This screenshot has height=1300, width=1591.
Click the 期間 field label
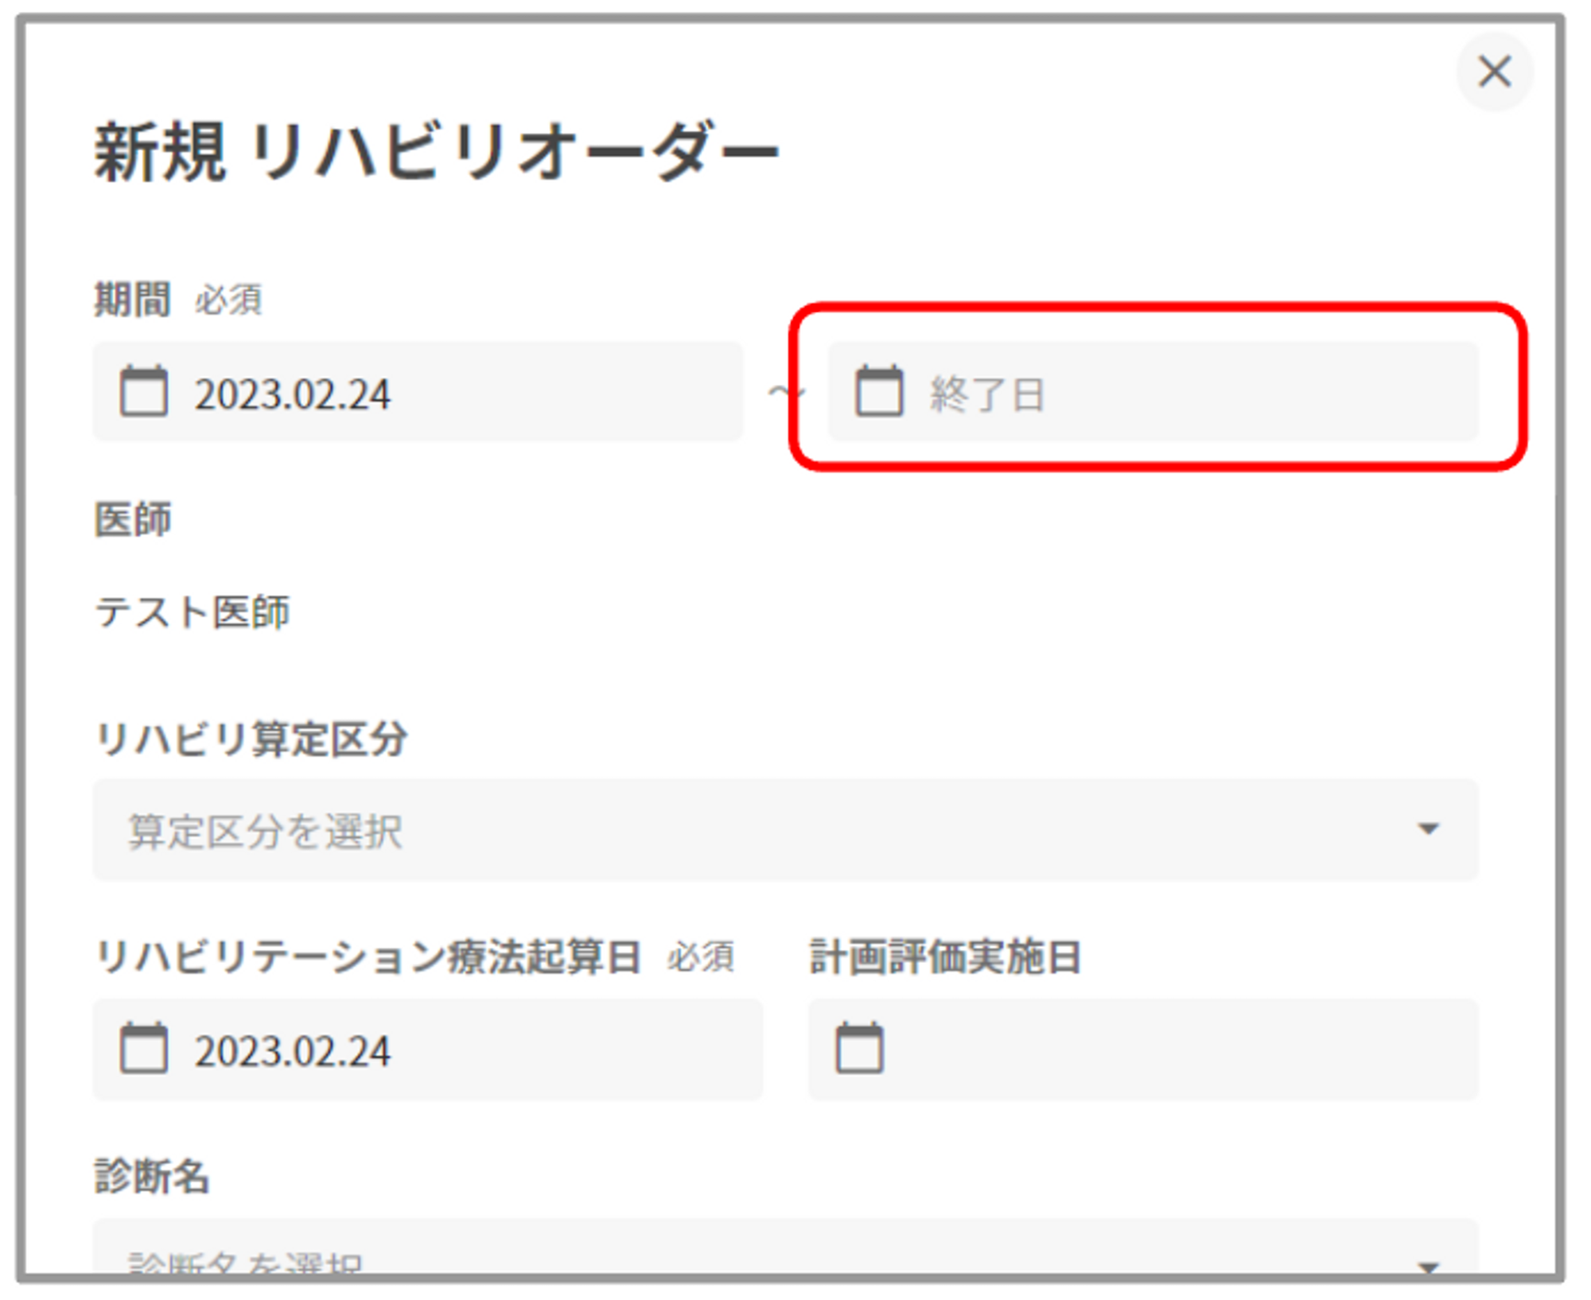[x=133, y=300]
